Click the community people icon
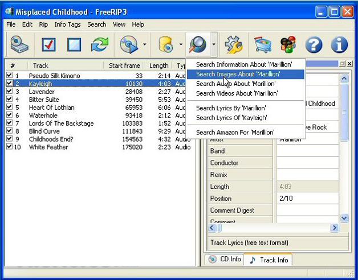Image resolution: width=358 pixels, height=280 pixels. (x=288, y=44)
